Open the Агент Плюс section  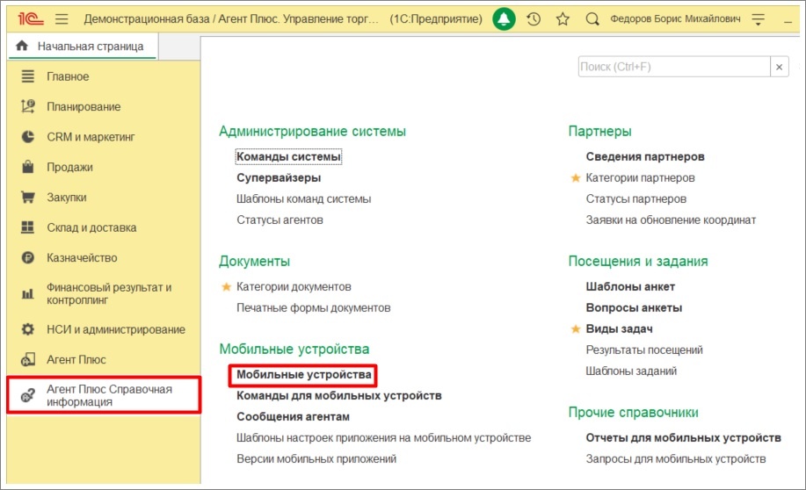tap(76, 359)
